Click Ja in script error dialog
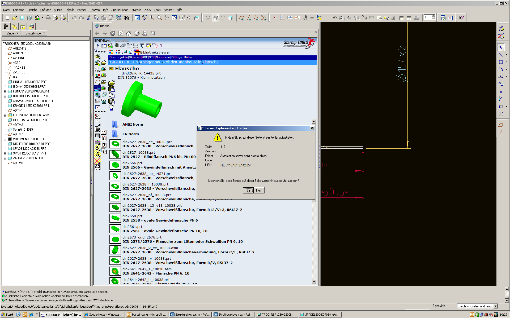The image size is (510, 318). tap(248, 191)
